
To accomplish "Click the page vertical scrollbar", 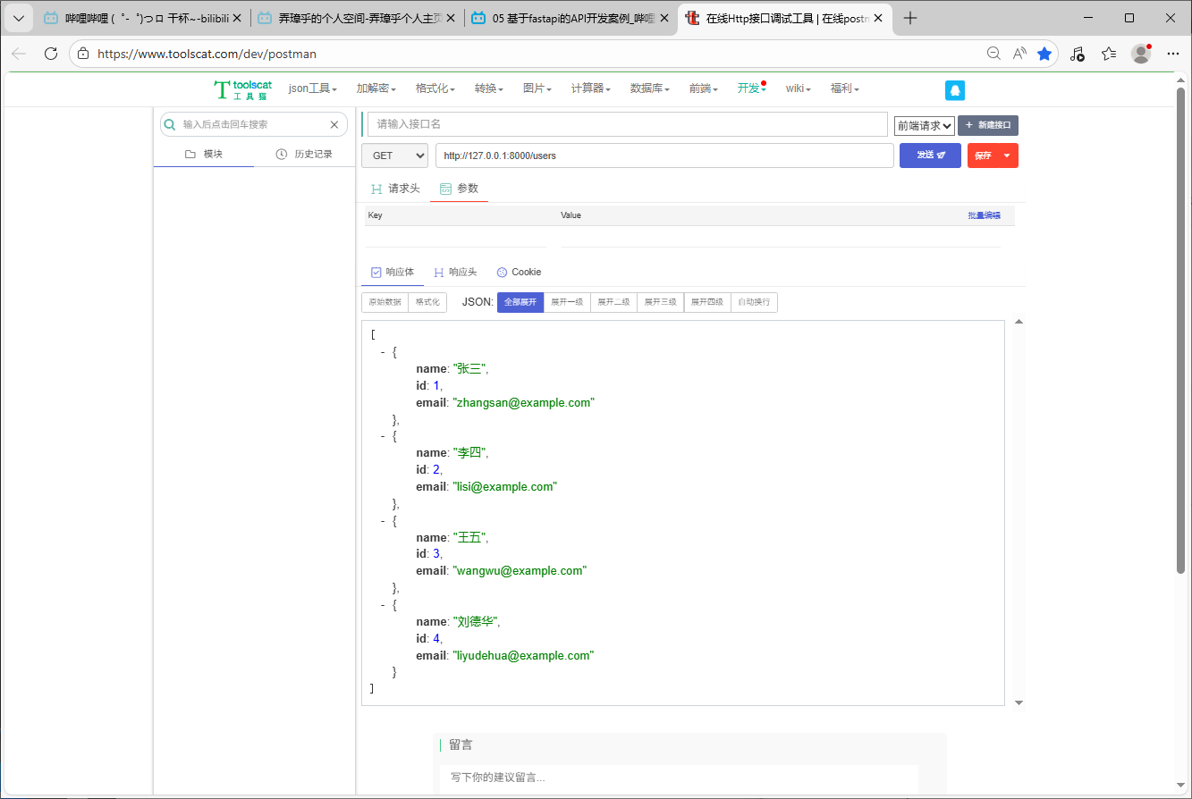I will pos(1180,331).
